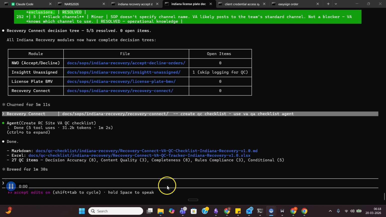Open the Recovery-Connect QC Checklist markdown link

pos(146,151)
